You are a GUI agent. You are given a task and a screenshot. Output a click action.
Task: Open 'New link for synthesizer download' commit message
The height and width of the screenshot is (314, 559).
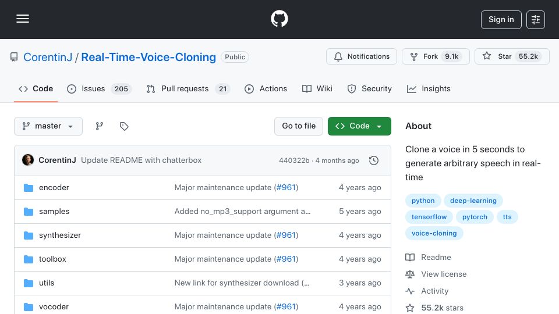pyautogui.click(x=242, y=283)
